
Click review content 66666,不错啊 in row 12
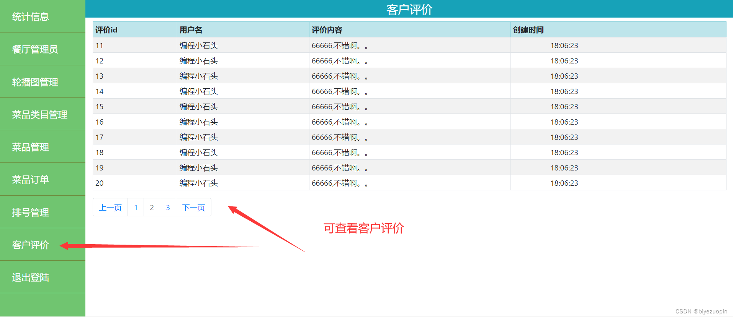coord(340,61)
